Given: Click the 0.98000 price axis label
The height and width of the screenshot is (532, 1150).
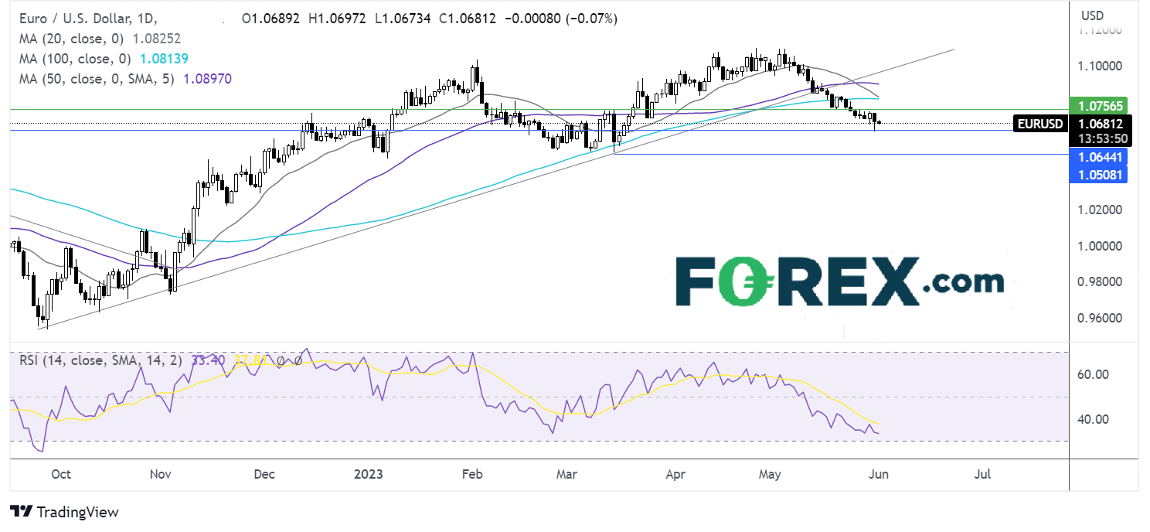Looking at the screenshot, I should (x=1101, y=281).
